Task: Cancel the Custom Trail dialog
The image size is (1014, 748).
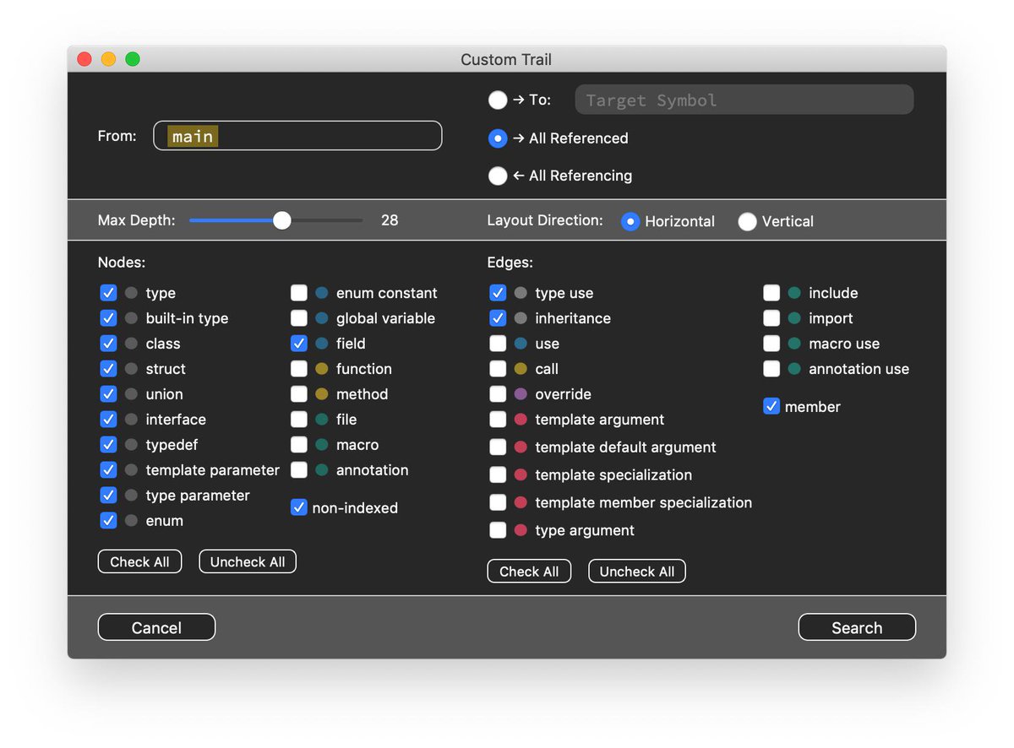Action: (x=156, y=627)
